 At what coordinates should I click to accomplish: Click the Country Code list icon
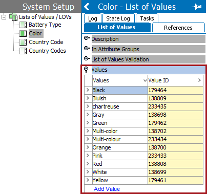pos(23,42)
